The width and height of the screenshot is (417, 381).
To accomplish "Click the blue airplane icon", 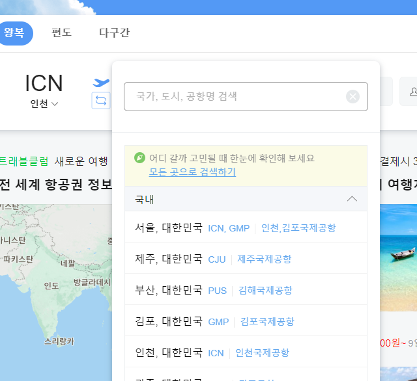I will [101, 83].
